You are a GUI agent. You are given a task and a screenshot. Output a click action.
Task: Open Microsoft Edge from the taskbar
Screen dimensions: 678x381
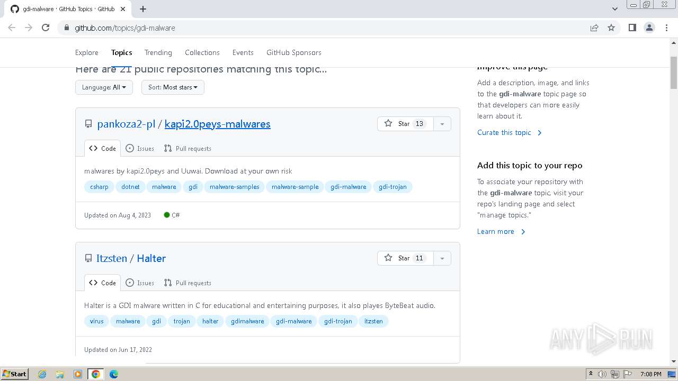coord(114,374)
